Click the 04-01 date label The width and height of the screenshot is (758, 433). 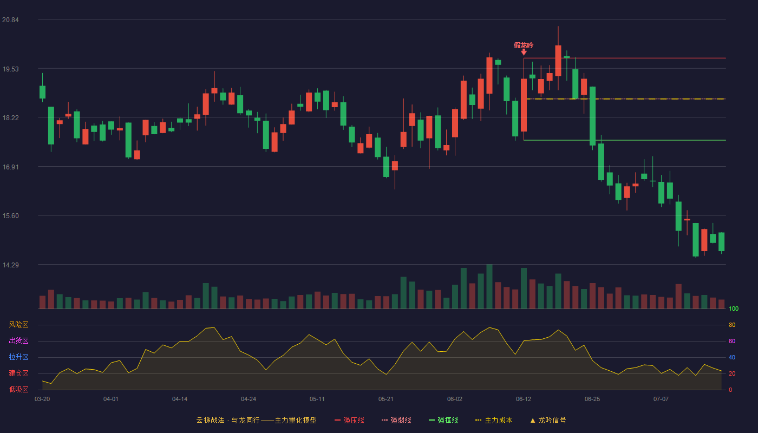(x=111, y=399)
